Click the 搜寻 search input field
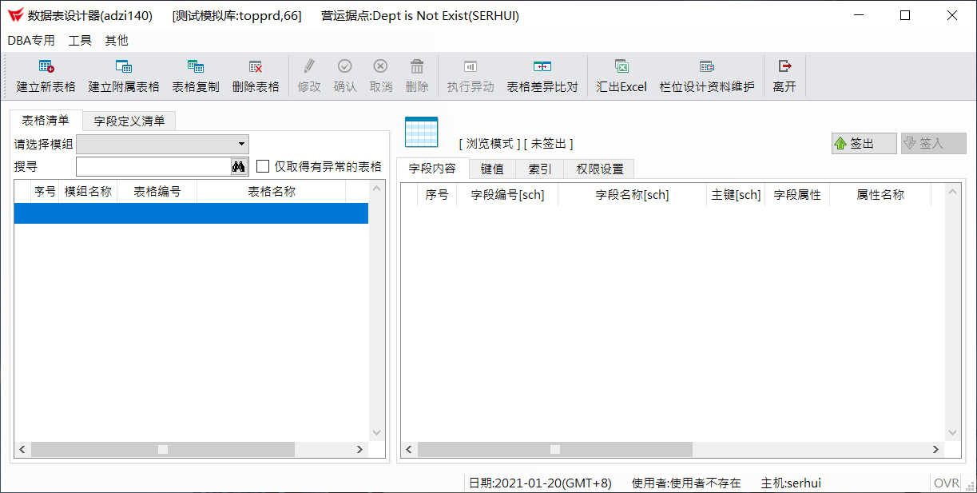 click(x=153, y=166)
